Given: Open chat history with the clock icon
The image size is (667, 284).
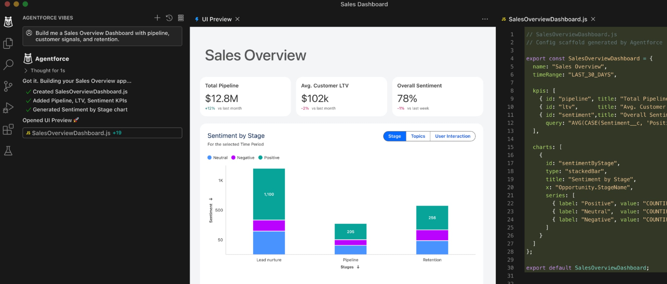Looking at the screenshot, I should point(169,18).
